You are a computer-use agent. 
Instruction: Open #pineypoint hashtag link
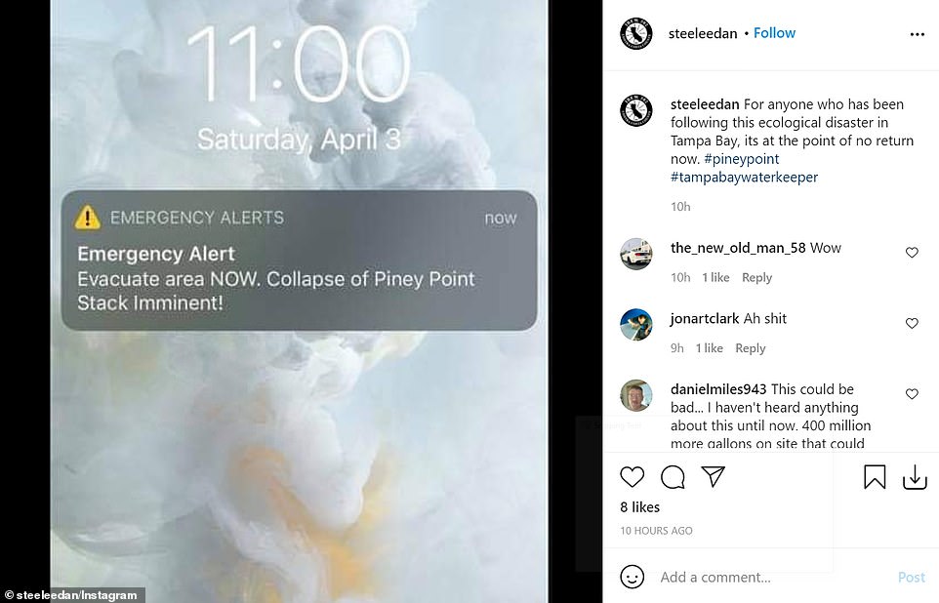[742, 159]
